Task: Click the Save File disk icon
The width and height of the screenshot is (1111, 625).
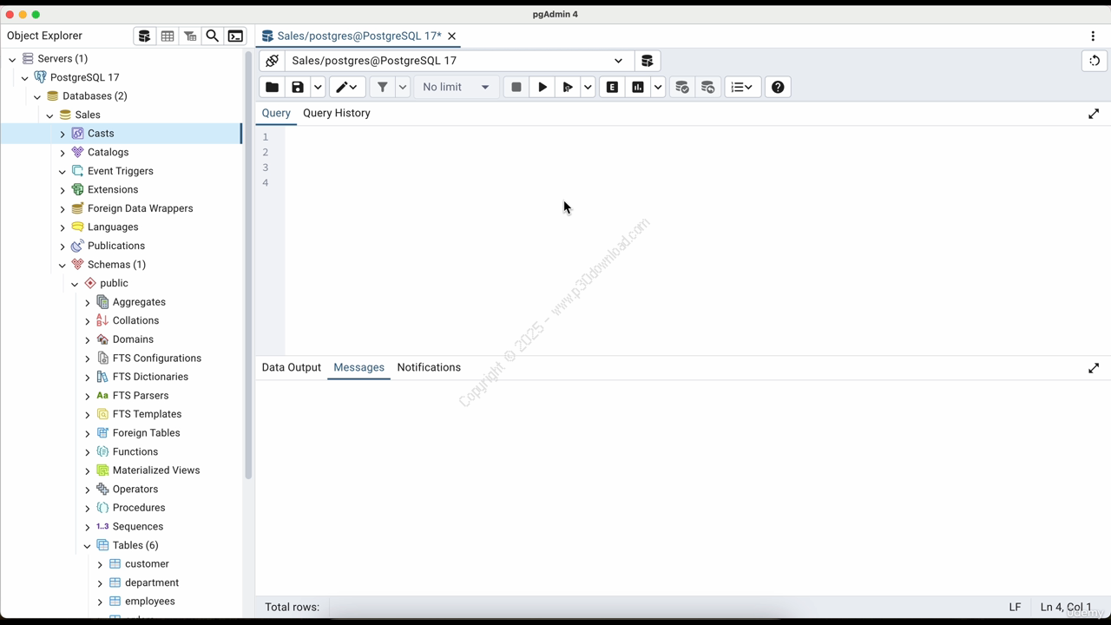Action: coord(298,87)
